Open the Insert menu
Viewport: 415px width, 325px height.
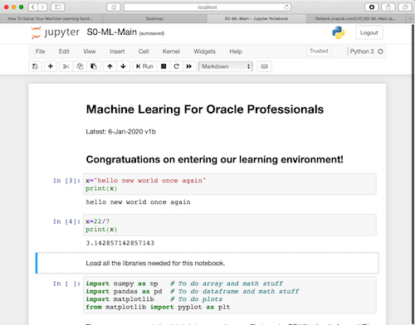pyautogui.click(x=117, y=51)
